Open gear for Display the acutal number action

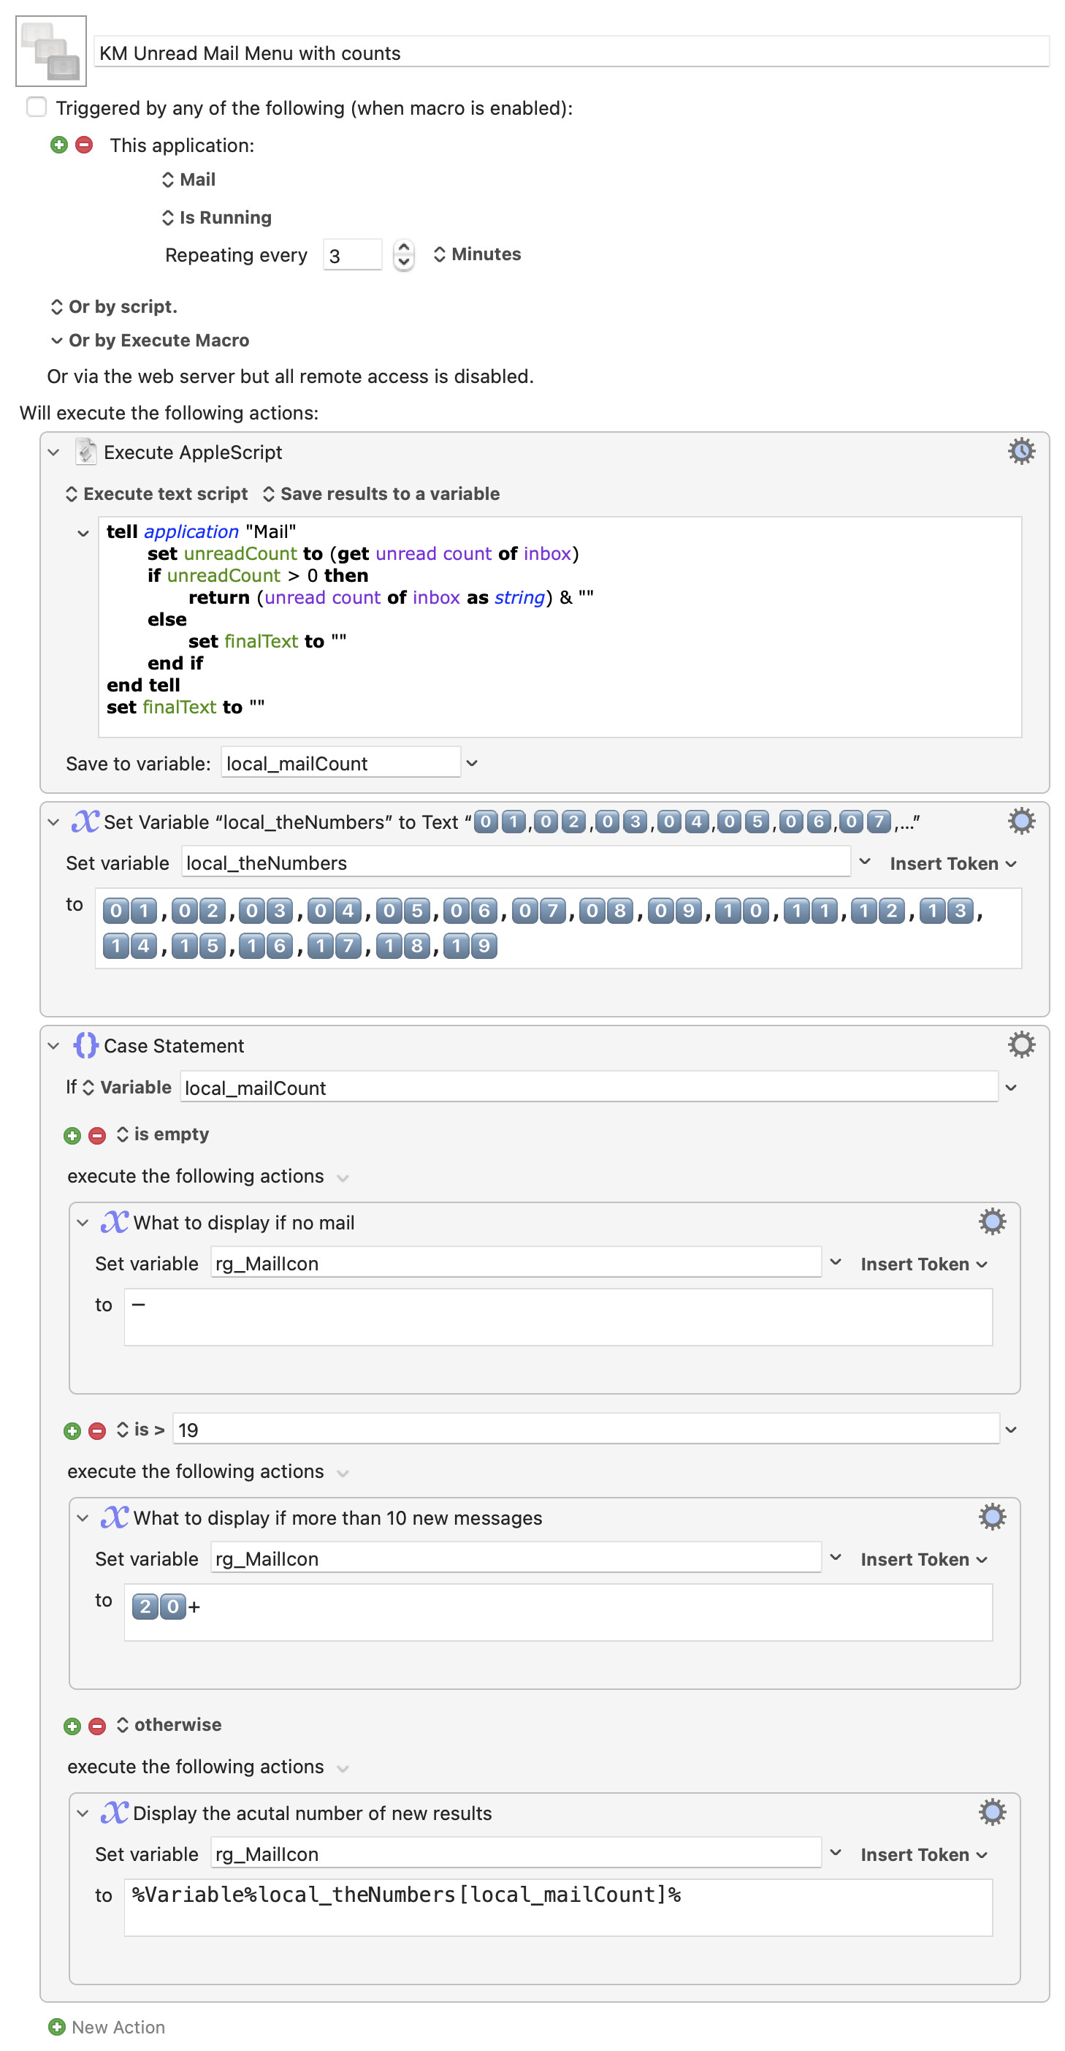992,1812
